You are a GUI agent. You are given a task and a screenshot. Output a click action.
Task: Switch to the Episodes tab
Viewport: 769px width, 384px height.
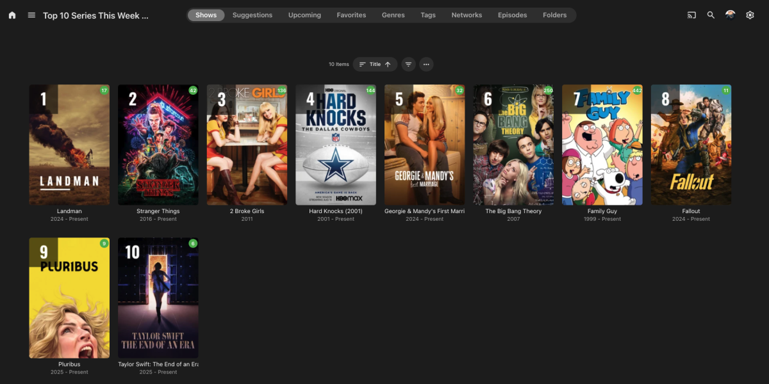(x=513, y=15)
